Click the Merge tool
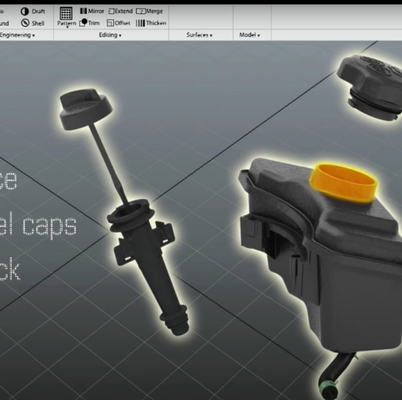Viewport: 402px width, 400px height. pyautogui.click(x=150, y=11)
